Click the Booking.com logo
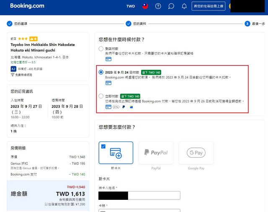This screenshot has width=268, height=212. coord(27,6)
